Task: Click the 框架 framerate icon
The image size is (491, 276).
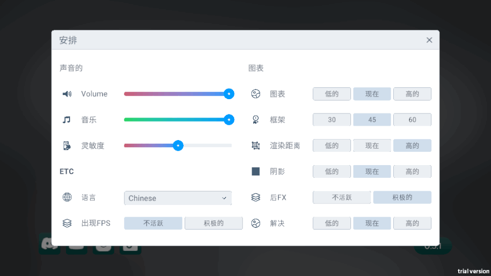Action: pos(256,120)
